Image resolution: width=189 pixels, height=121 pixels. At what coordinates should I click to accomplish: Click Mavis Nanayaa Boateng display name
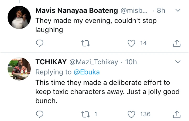(x=77, y=11)
